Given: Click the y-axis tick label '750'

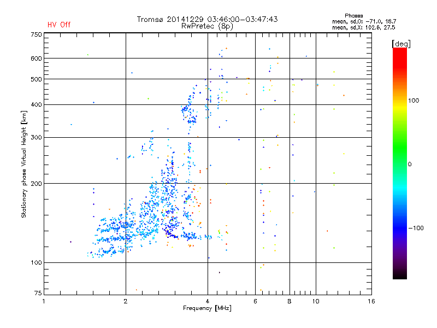Looking at the screenshot, I should click(x=36, y=34).
